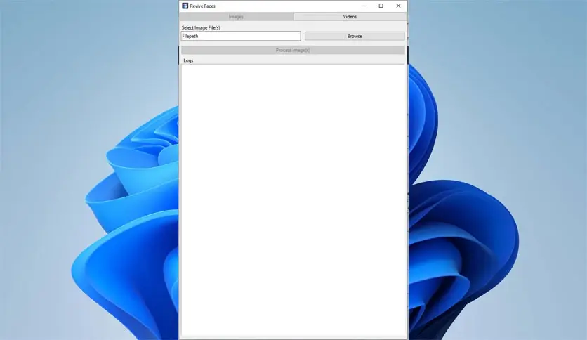Switch to the Images tab
The height and width of the screenshot is (340, 587).
click(x=236, y=16)
